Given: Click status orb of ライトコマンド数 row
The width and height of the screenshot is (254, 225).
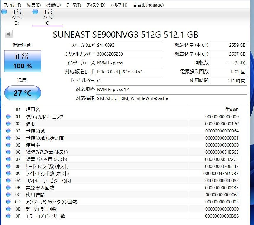Looking at the screenshot, I should pos(8,174).
